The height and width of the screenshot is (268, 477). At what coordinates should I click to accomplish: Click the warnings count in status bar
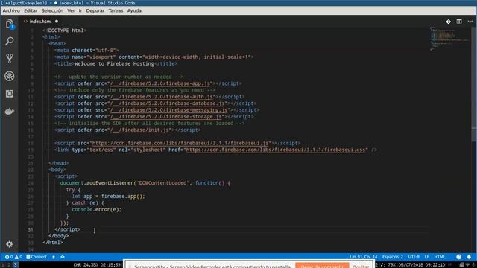pyautogui.click(x=19, y=257)
